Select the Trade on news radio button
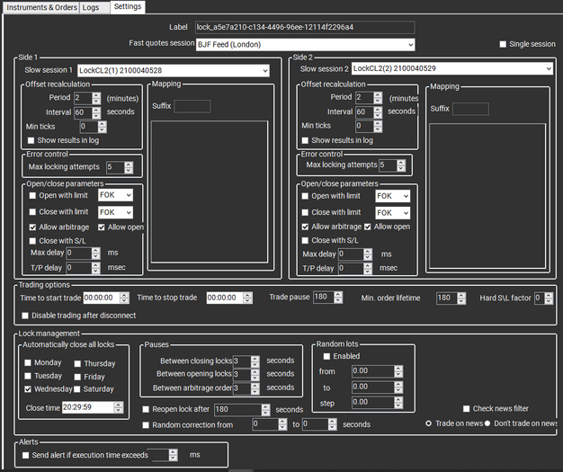The height and width of the screenshot is (472, 563). pyautogui.click(x=429, y=423)
